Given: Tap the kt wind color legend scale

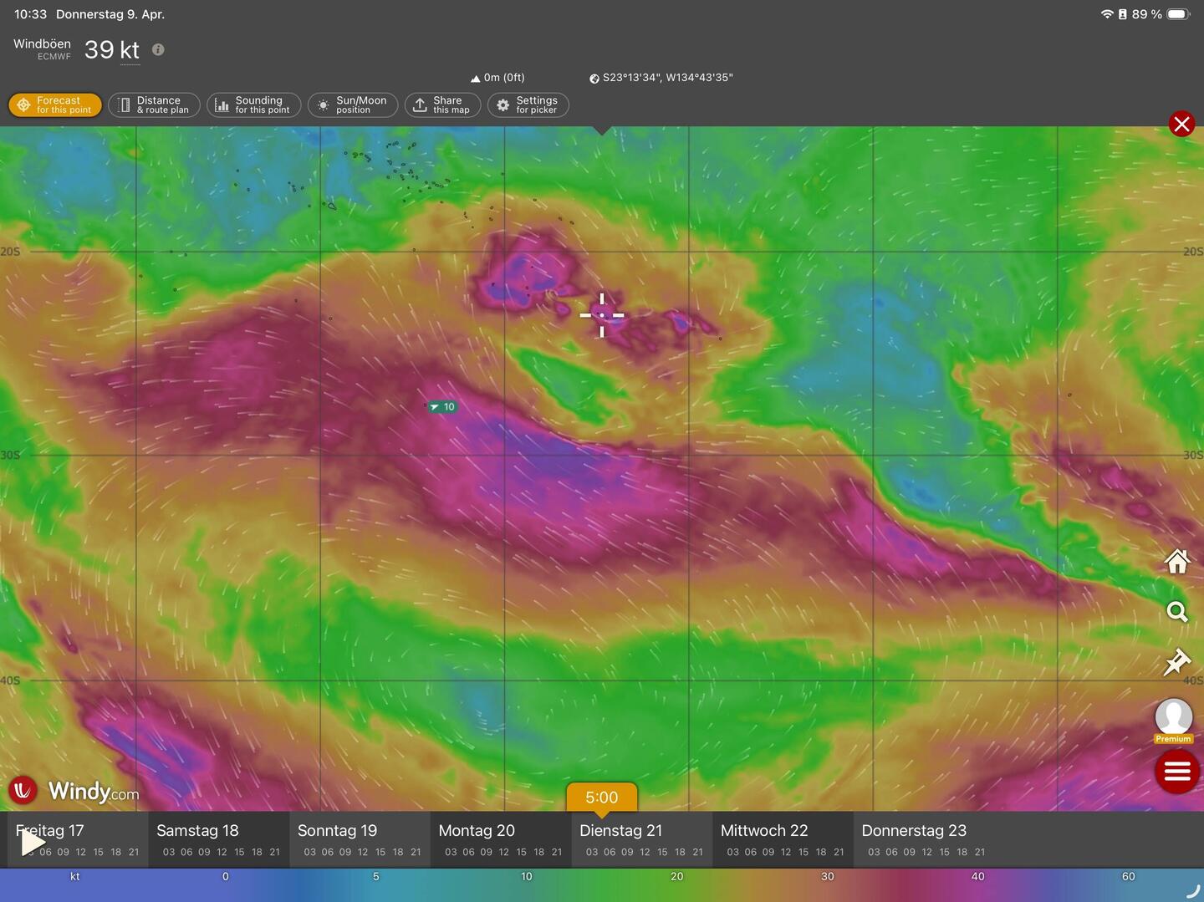Looking at the screenshot, I should coord(602,884).
